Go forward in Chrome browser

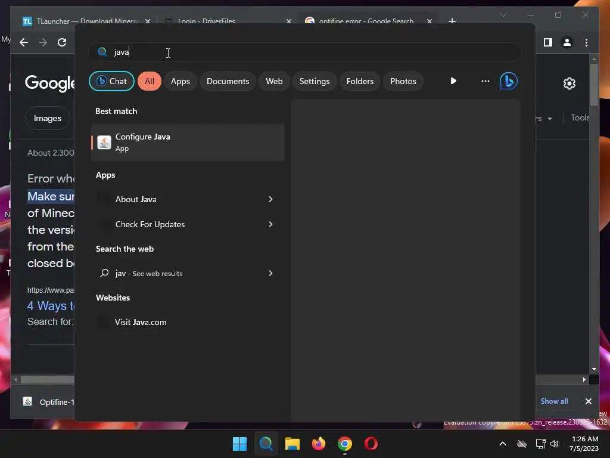click(x=43, y=42)
